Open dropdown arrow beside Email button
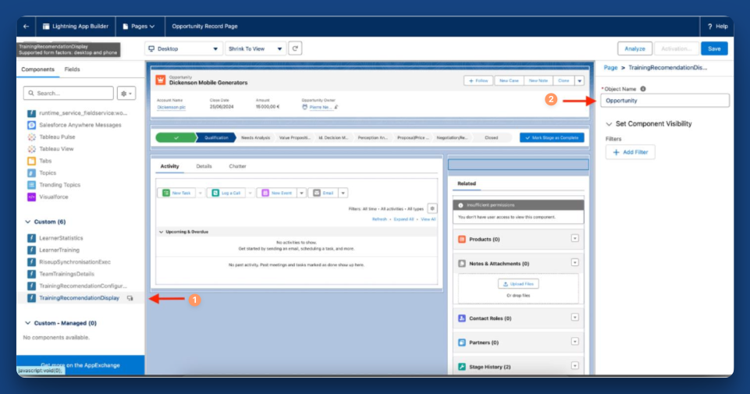Image resolution: width=750 pixels, height=394 pixels. click(x=343, y=193)
